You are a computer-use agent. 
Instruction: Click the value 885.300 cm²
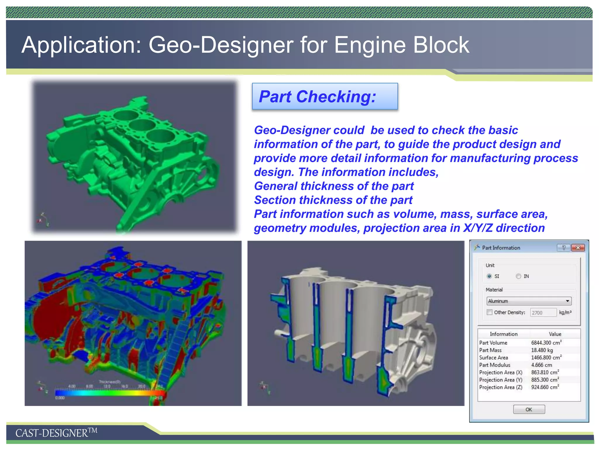(x=545, y=379)
